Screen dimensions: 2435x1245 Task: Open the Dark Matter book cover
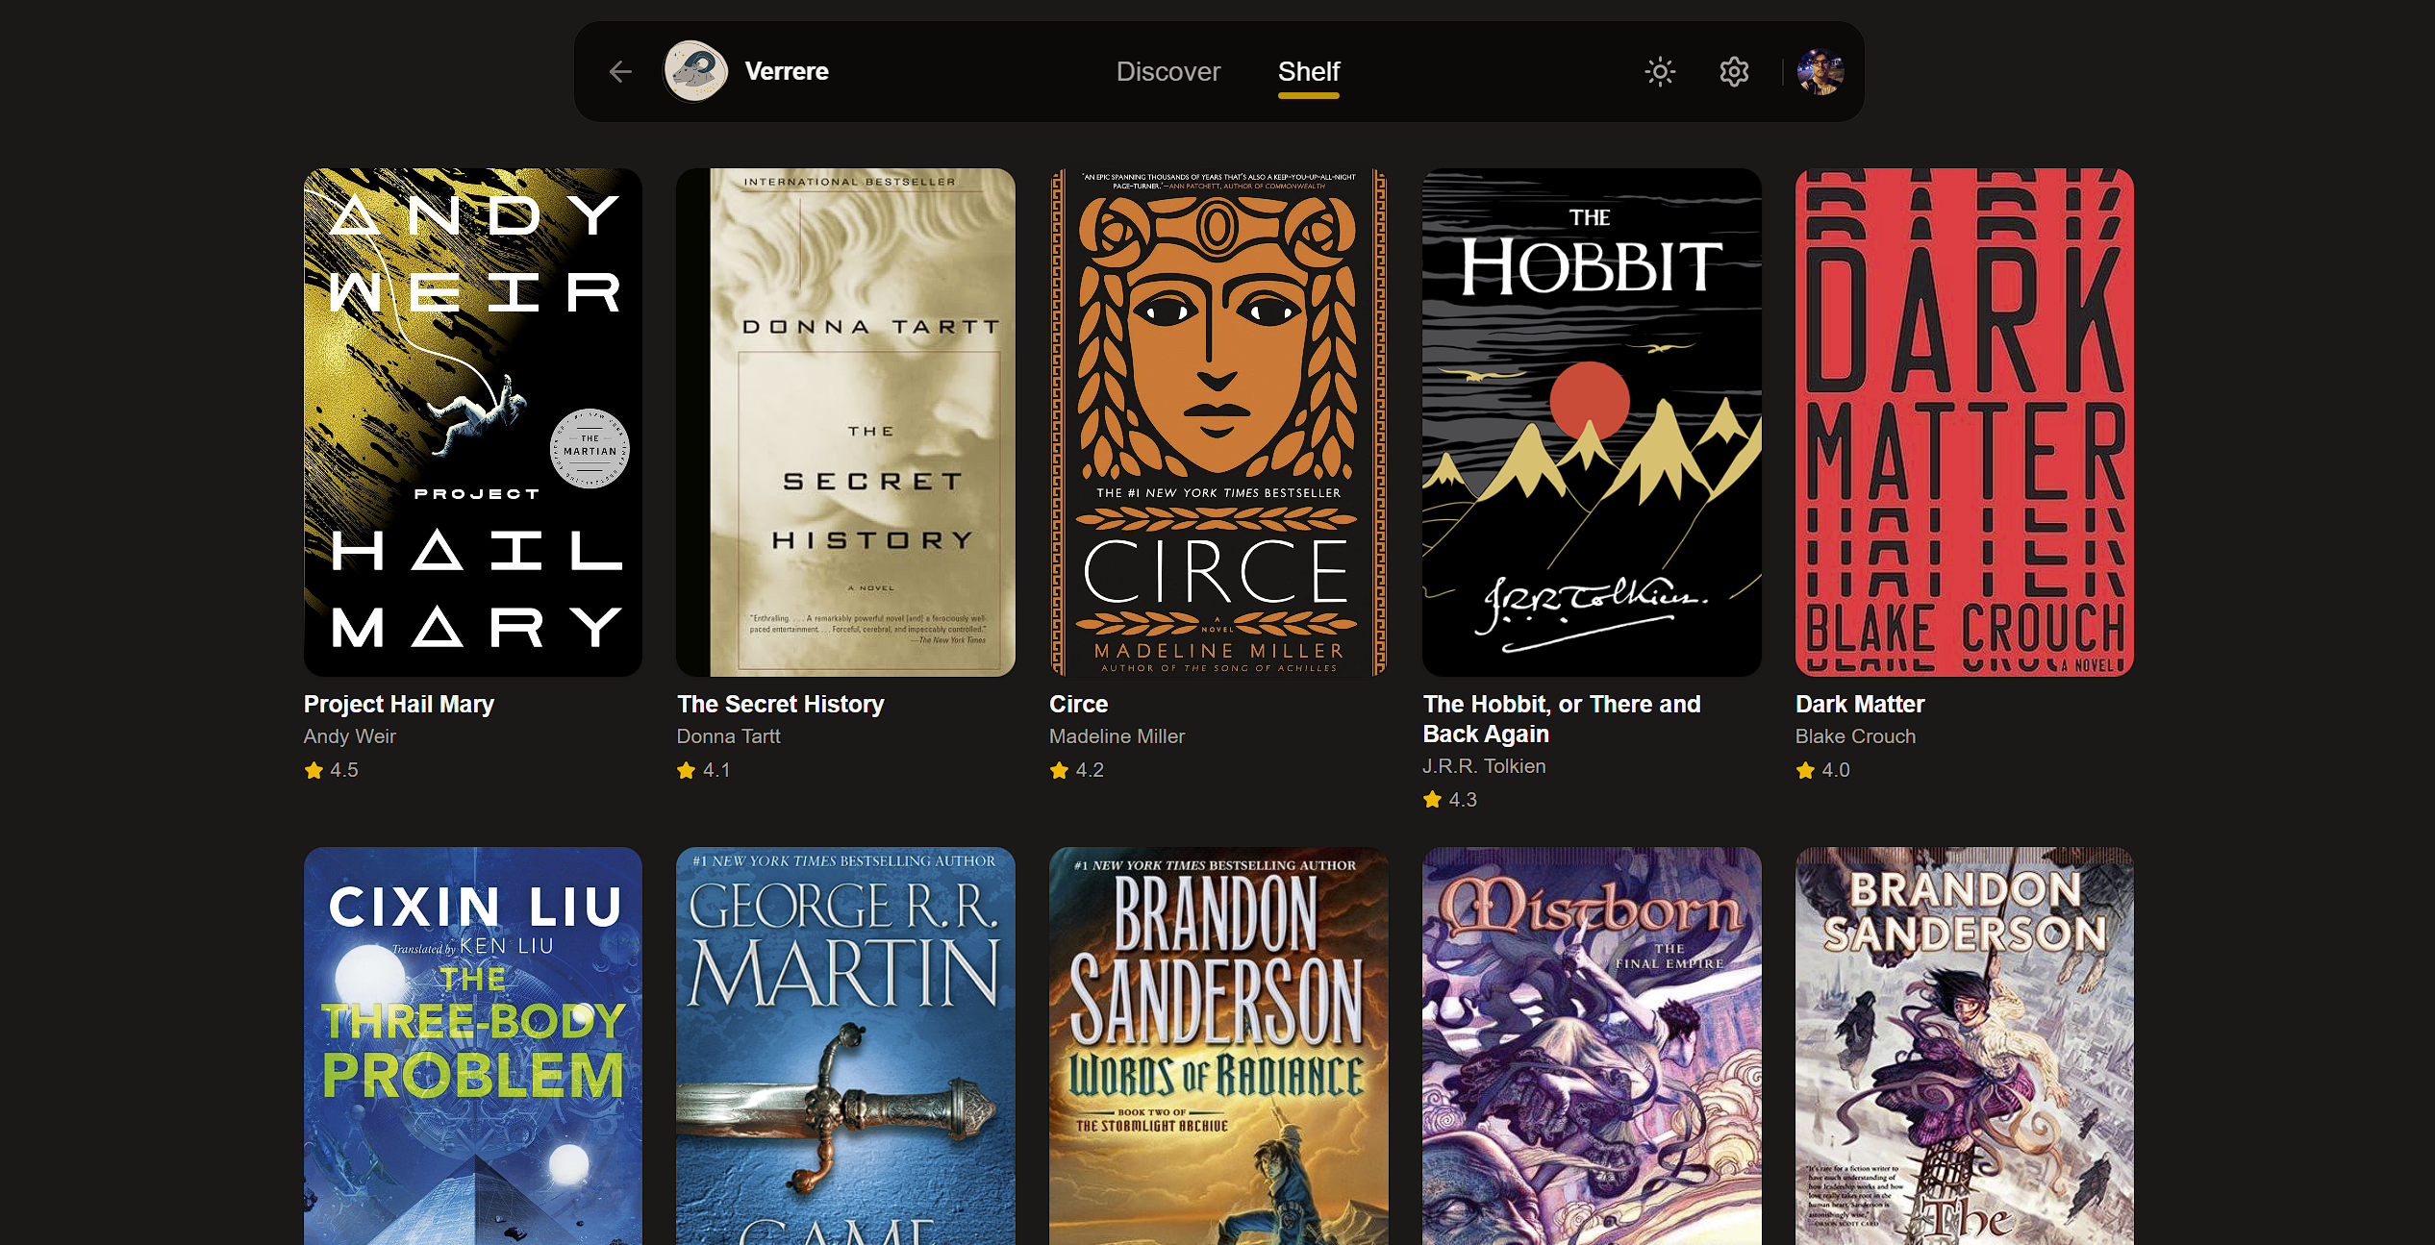pyautogui.click(x=1965, y=422)
